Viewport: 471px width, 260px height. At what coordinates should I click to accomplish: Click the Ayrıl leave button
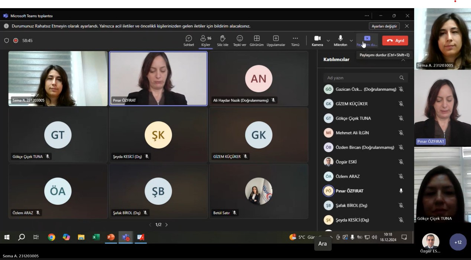click(x=395, y=40)
